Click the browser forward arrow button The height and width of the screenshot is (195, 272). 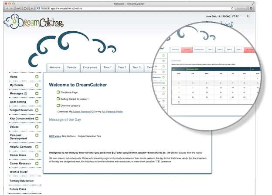click(x=11, y=8)
